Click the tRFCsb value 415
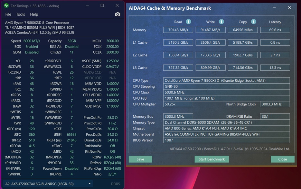The height and width of the screenshot is (189, 301). pos(32,146)
